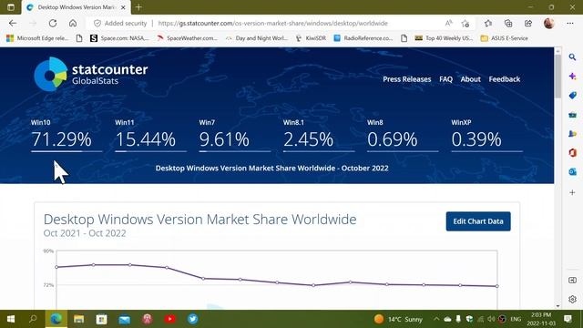Open the Top 40 Weekly US bookmark
This screenshot has height=328, width=583.
(444, 38)
